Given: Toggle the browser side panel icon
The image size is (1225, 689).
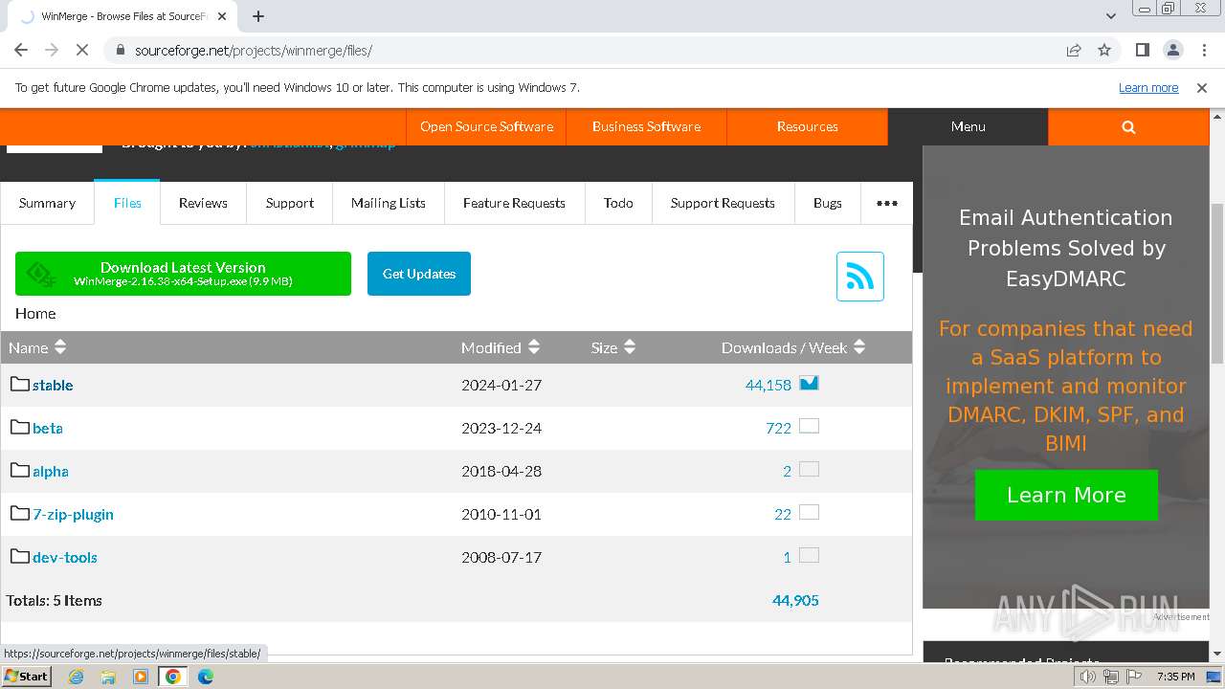Looking at the screenshot, I should pos(1142,51).
